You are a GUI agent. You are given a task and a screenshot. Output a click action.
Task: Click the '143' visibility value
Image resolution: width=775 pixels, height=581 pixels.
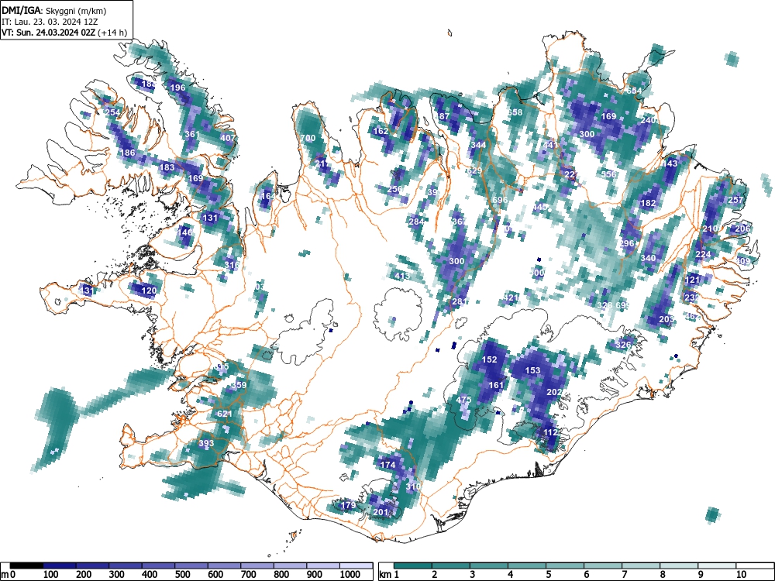coord(670,163)
